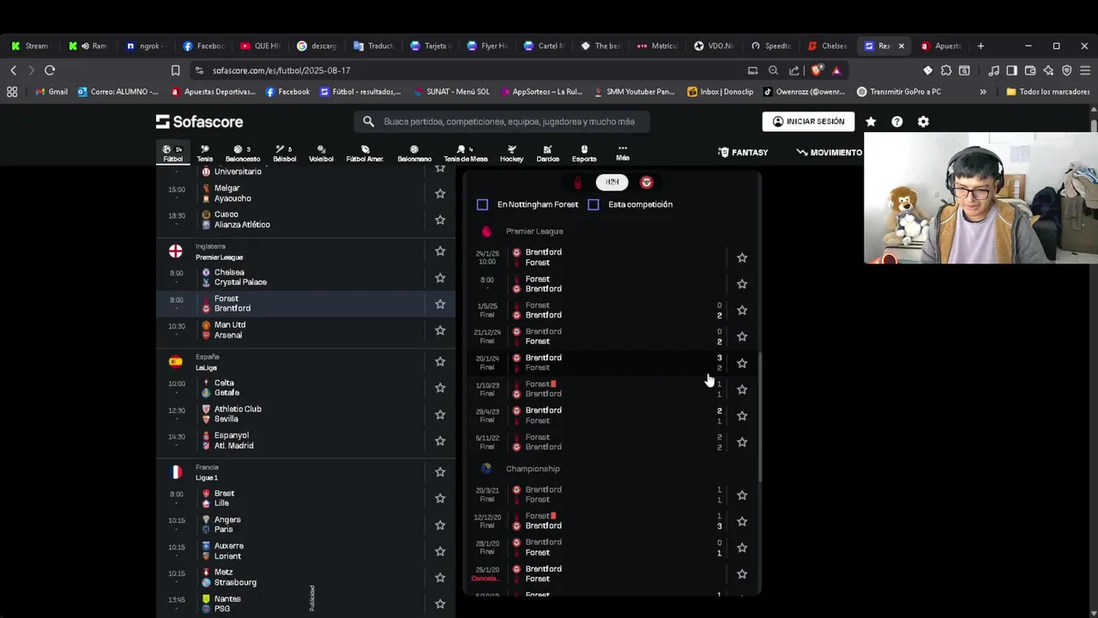The height and width of the screenshot is (618, 1098).
Task: Expand the Más sports menu
Action: pyautogui.click(x=622, y=153)
